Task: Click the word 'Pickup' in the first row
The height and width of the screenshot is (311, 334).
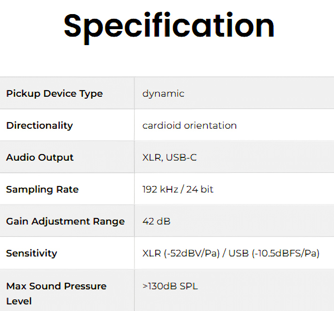Action: (x=23, y=93)
